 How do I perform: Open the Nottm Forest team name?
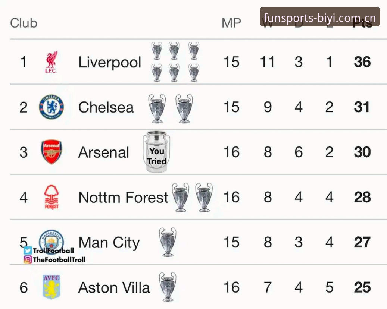click(124, 198)
